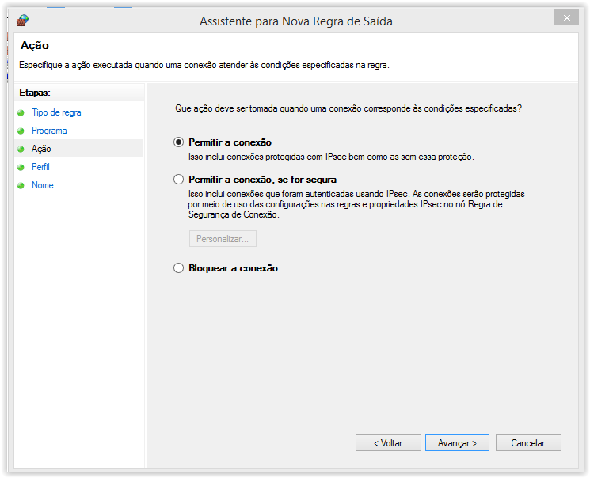
Task: Click the green bullet beside Programa
Action: point(21,131)
